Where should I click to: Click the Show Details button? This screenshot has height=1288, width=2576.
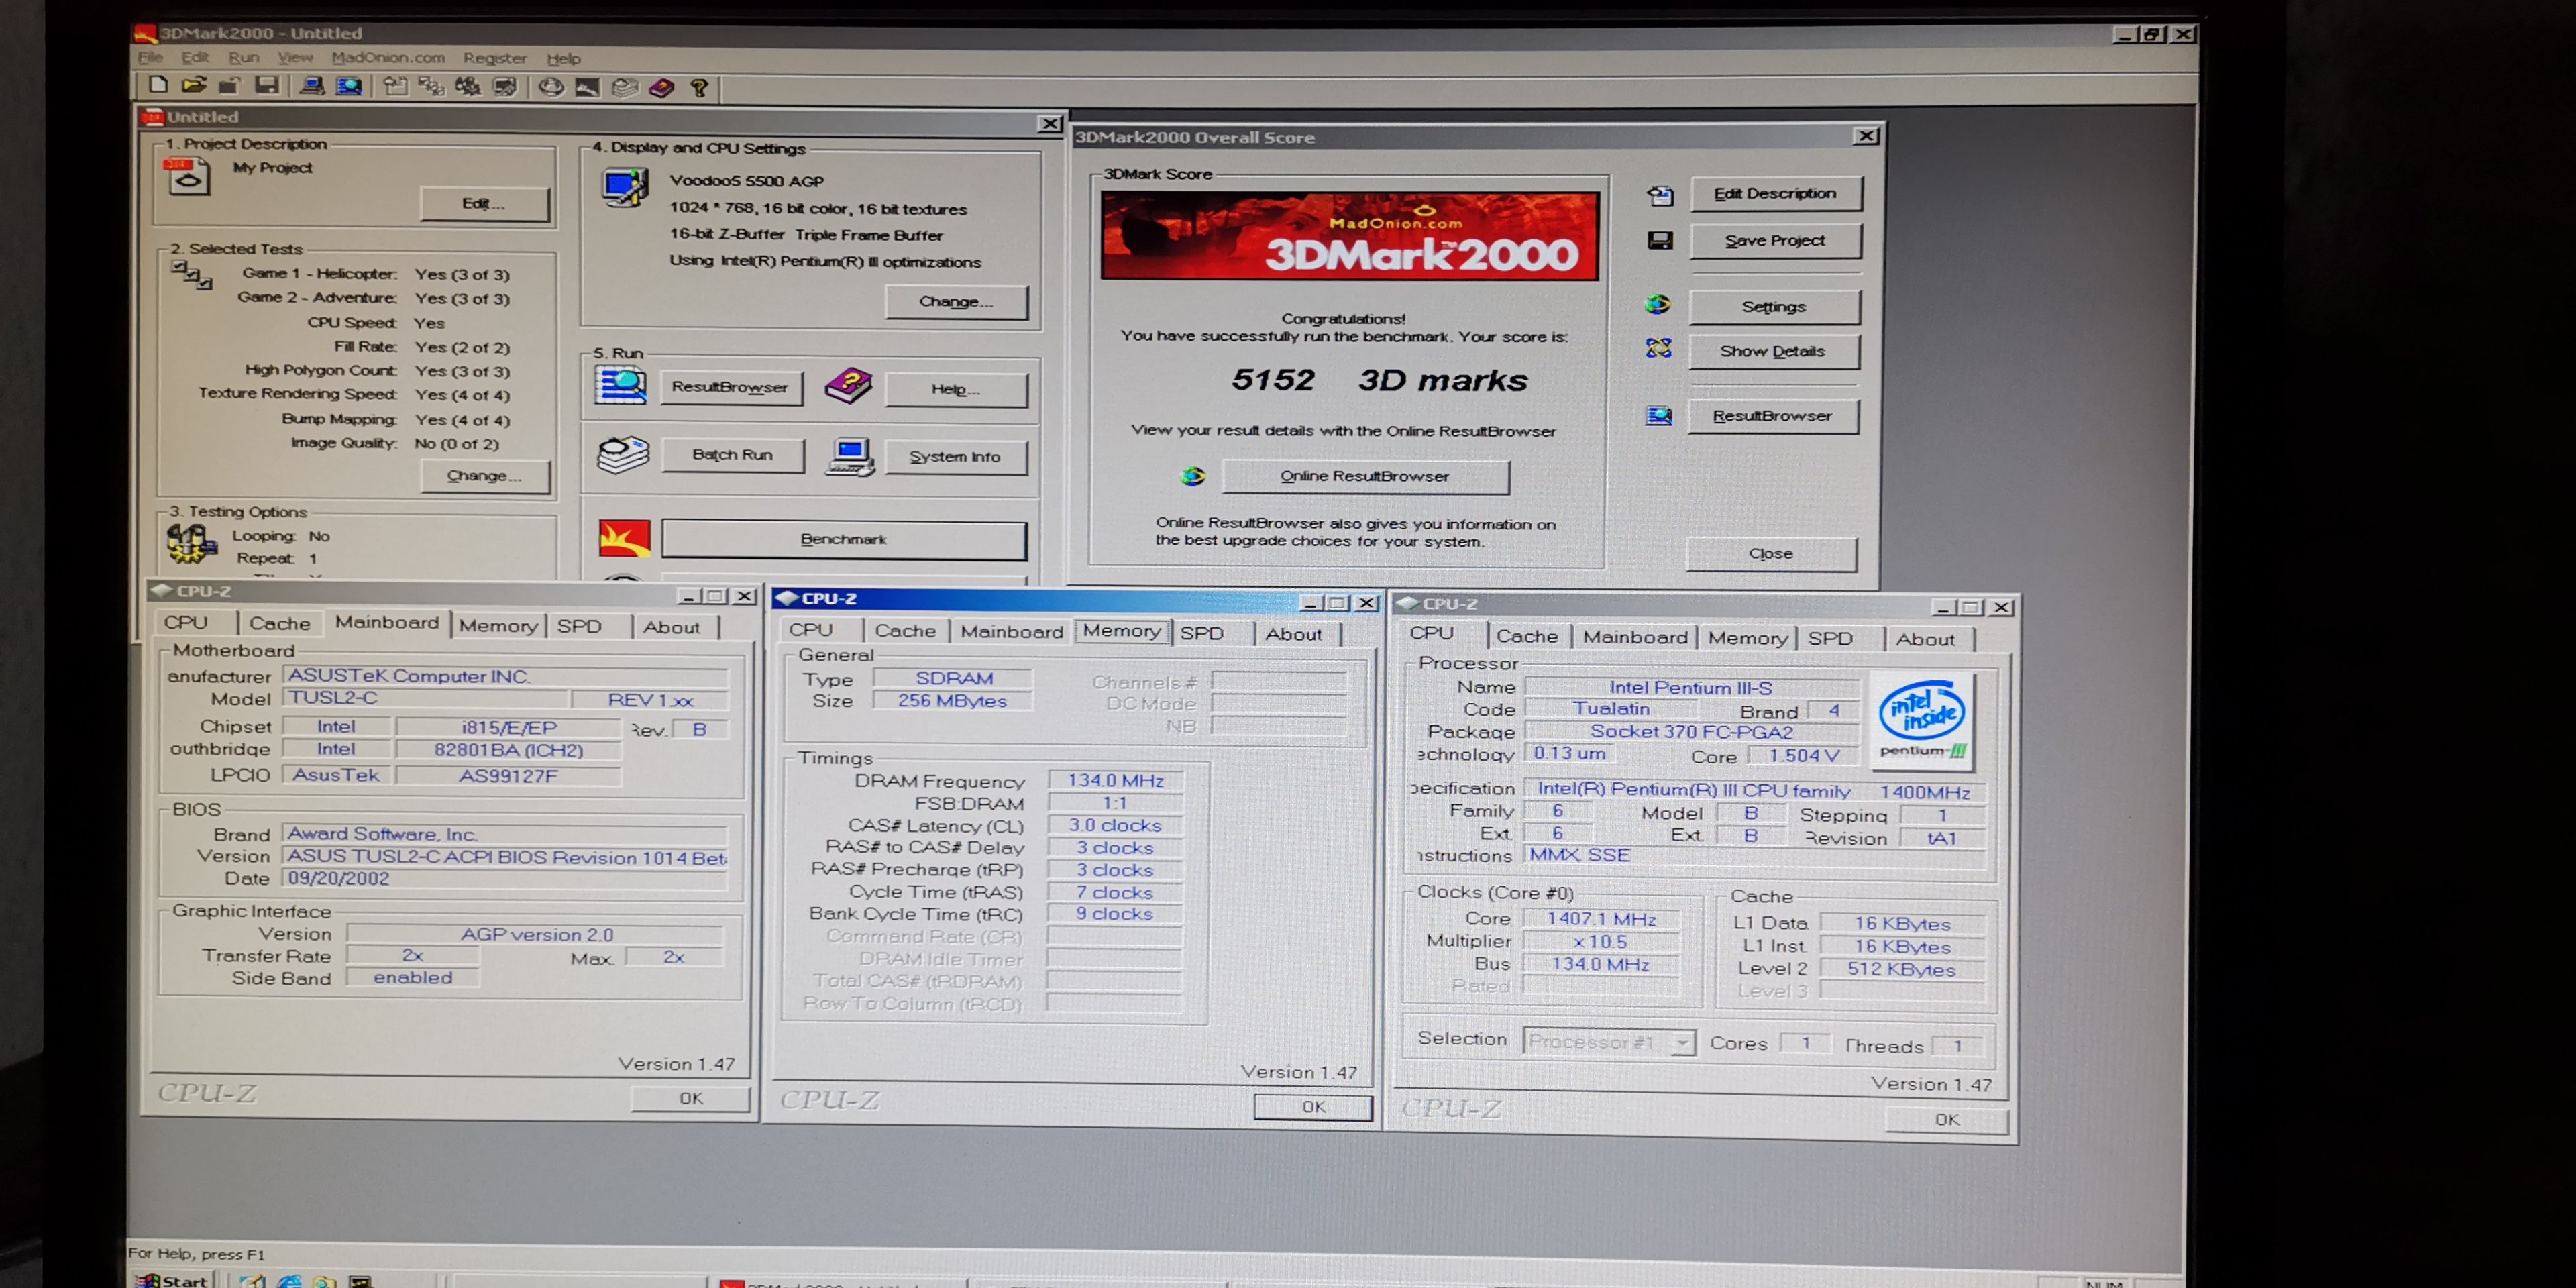1772,351
